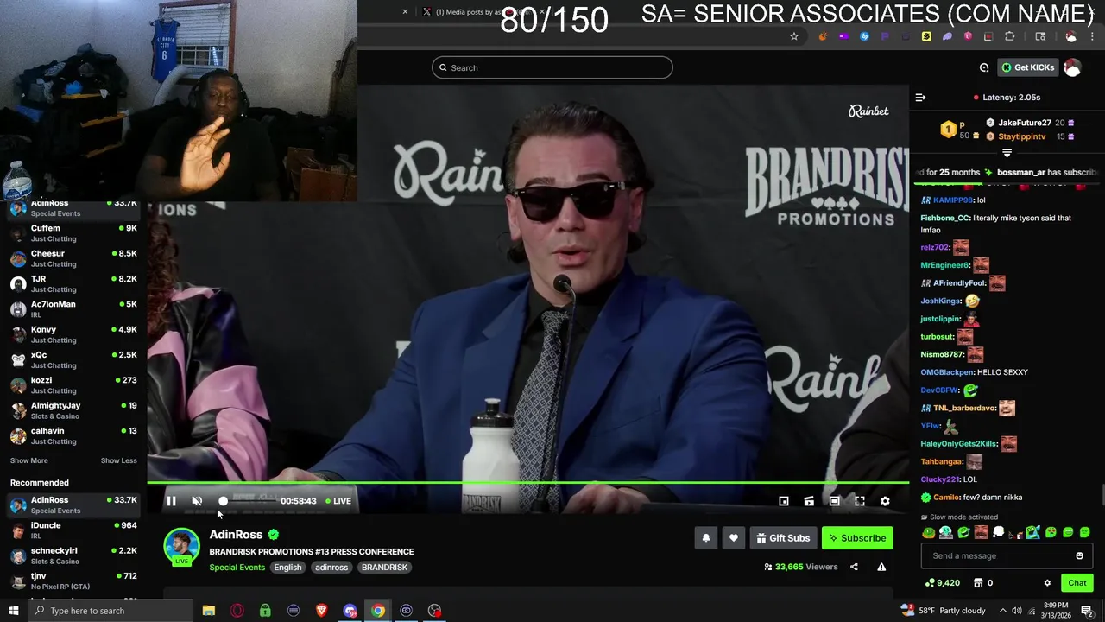The height and width of the screenshot is (622, 1105).
Task: Open Opera browser from taskbar
Action: pos(237,611)
